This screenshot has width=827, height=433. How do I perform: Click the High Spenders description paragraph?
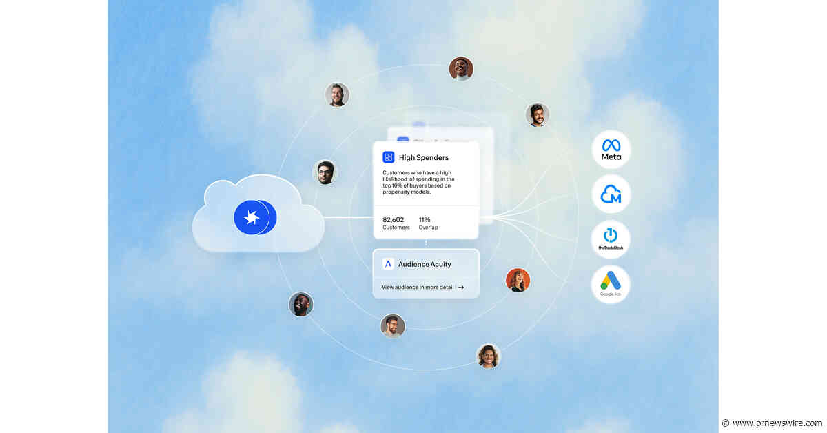[x=419, y=182]
